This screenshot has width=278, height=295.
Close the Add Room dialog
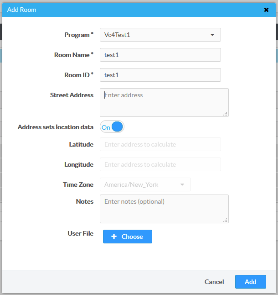tap(266, 10)
